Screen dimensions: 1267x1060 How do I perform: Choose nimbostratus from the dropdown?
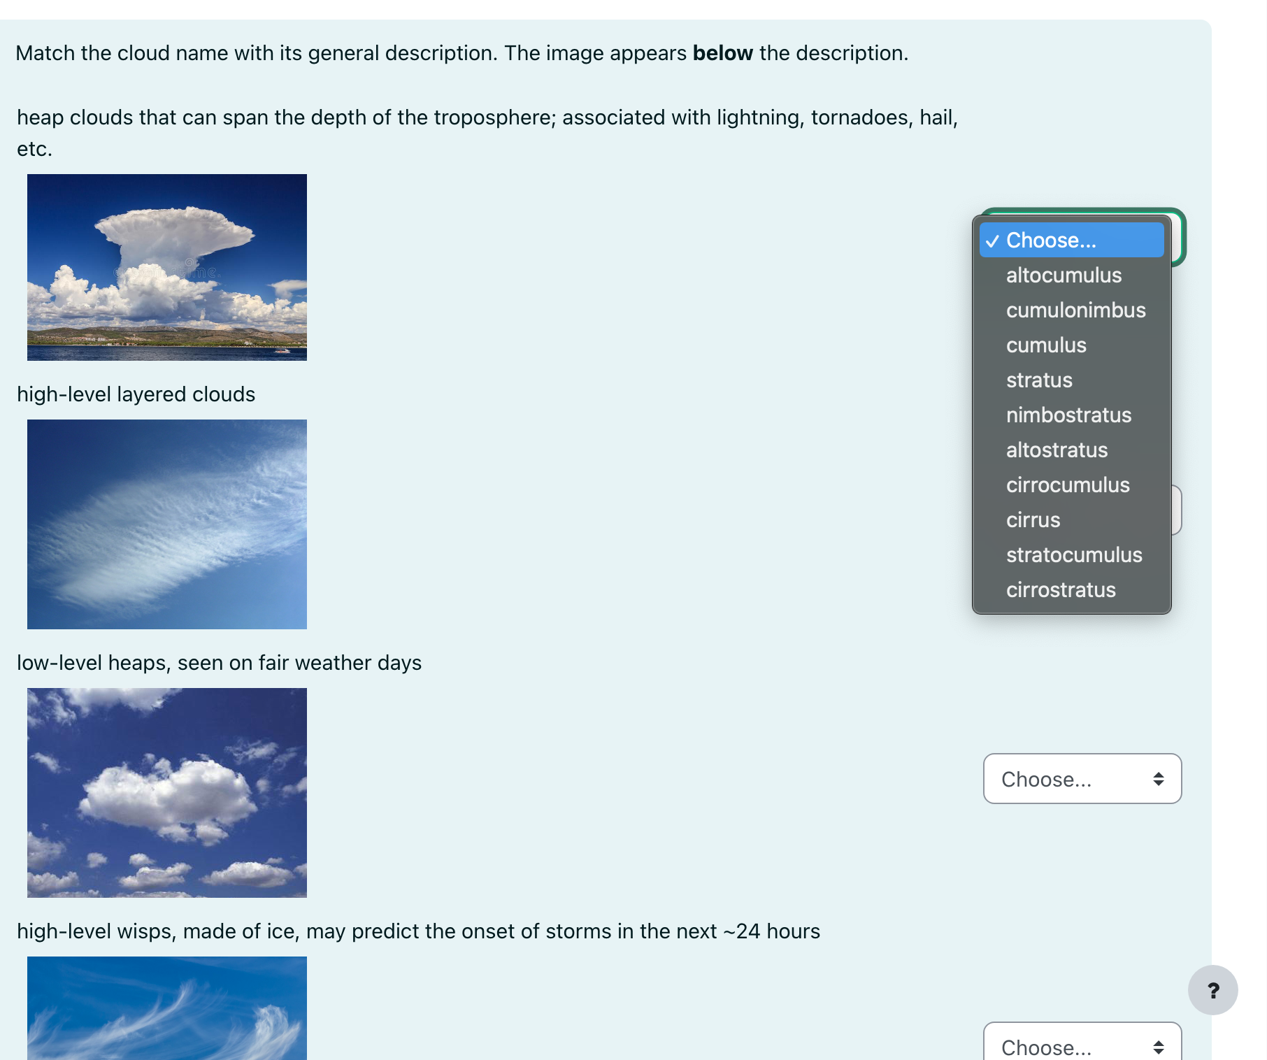[x=1068, y=415]
